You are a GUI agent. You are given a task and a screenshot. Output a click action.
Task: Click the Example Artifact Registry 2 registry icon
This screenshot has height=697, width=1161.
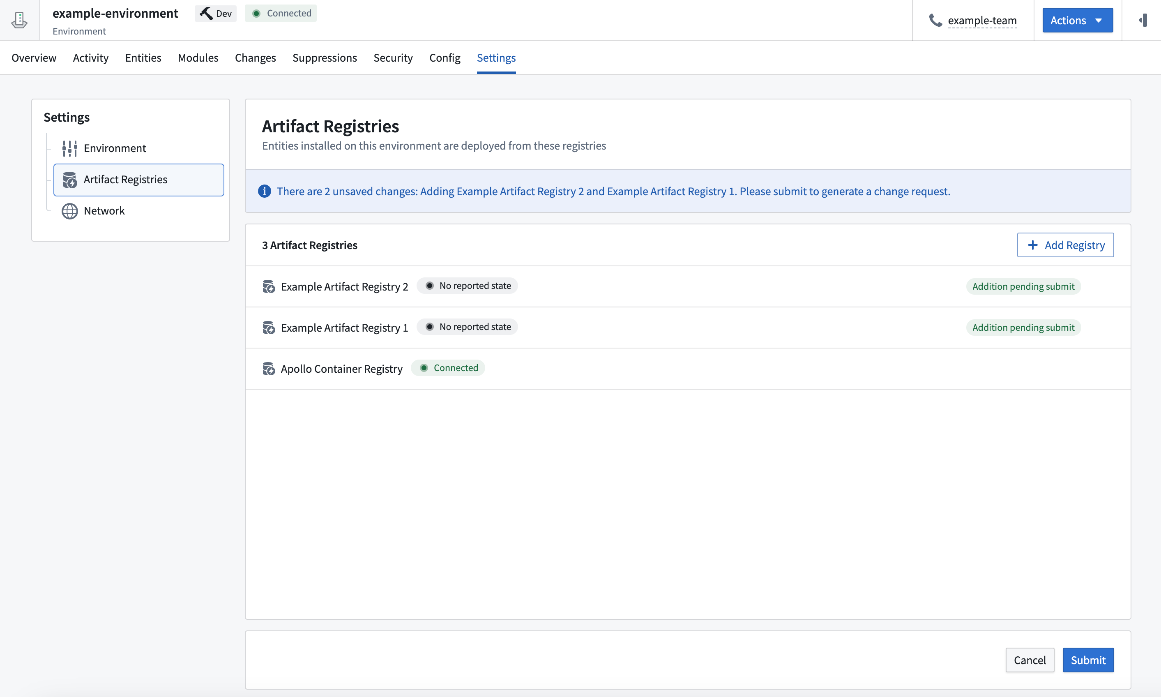(269, 286)
